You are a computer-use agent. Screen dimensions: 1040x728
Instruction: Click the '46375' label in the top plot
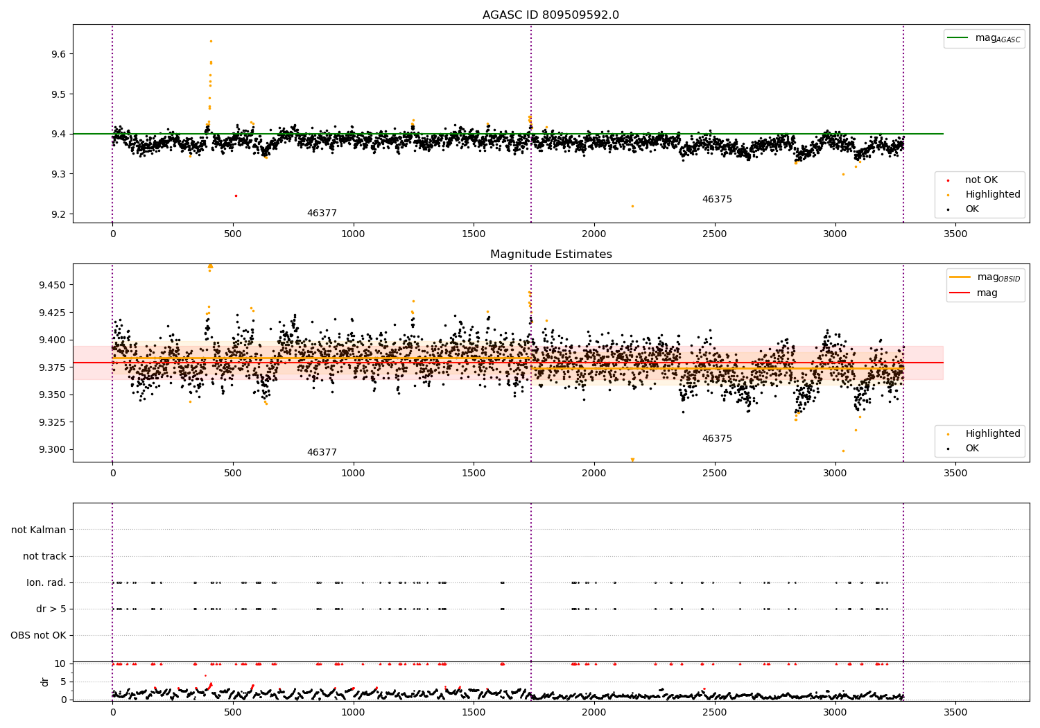[717, 200]
